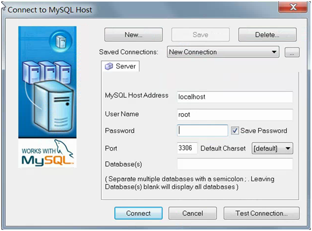Toggle the Save Password checkbox

[235, 131]
